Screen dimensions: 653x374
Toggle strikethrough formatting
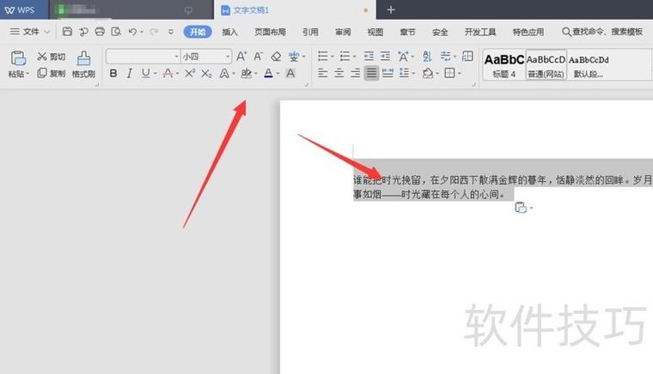coord(168,74)
